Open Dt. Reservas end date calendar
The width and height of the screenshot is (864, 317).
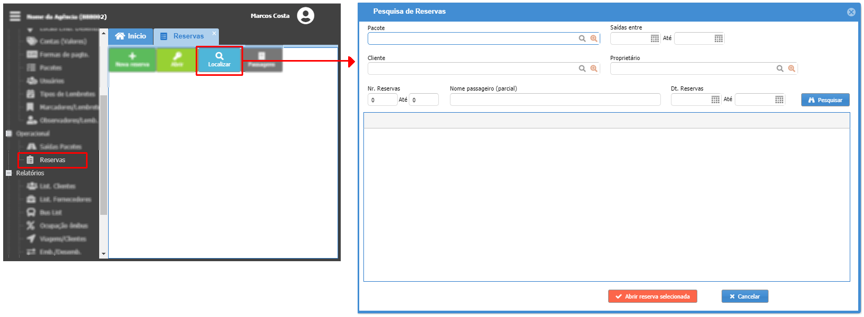pos(779,100)
